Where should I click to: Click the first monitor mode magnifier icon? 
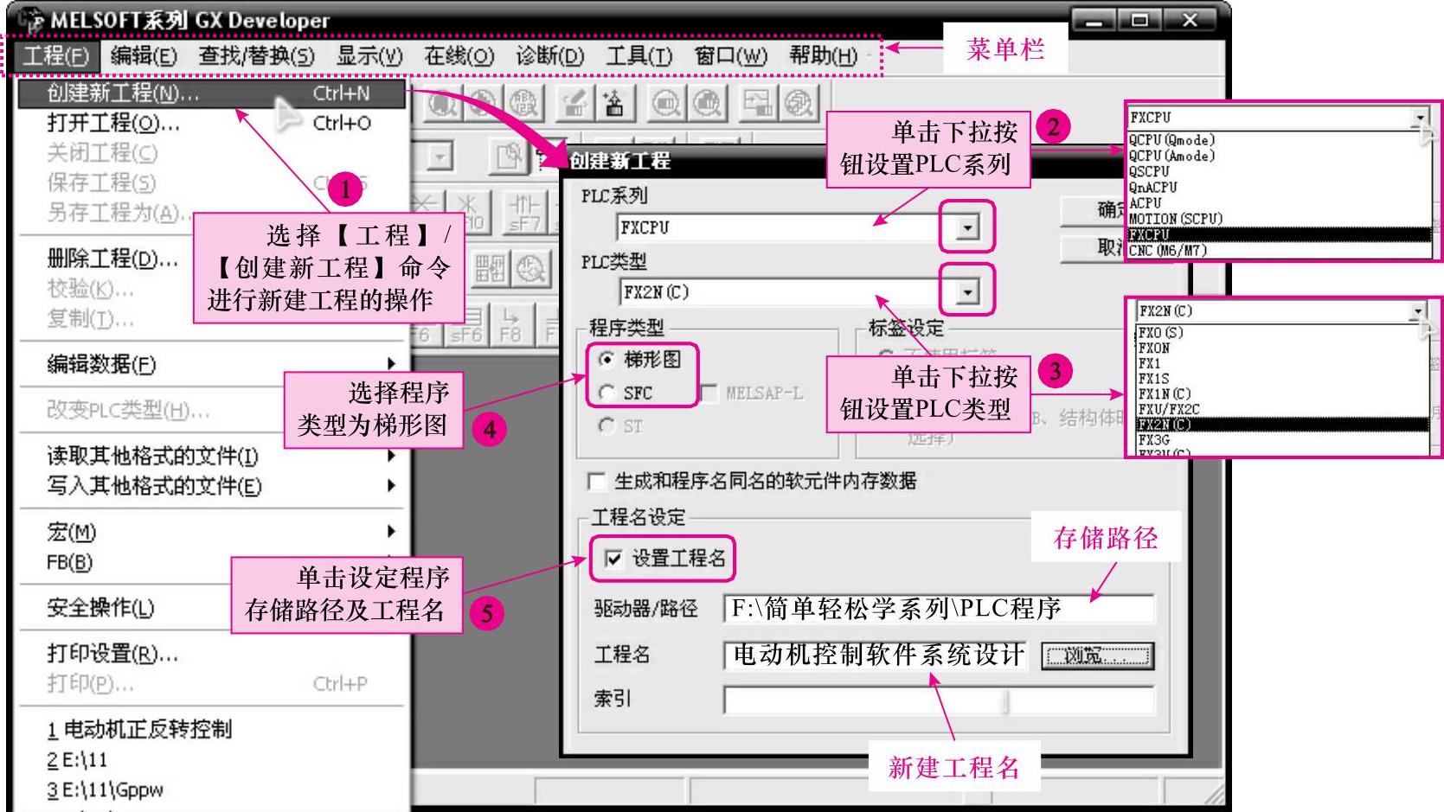666,104
